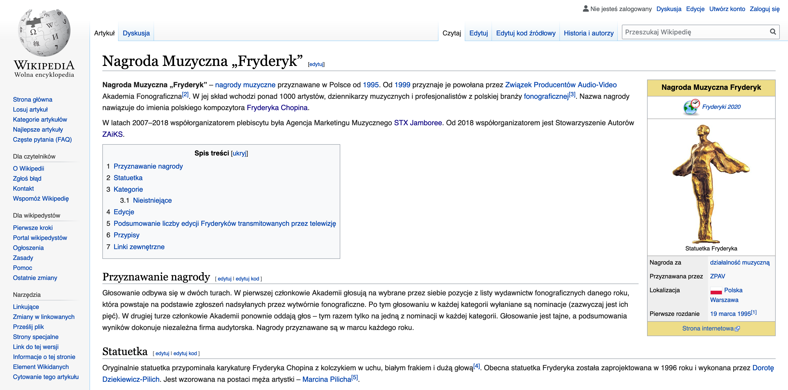The height and width of the screenshot is (390, 788).
Task: Open Kategorie artykułów sidebar link
Action: click(40, 120)
